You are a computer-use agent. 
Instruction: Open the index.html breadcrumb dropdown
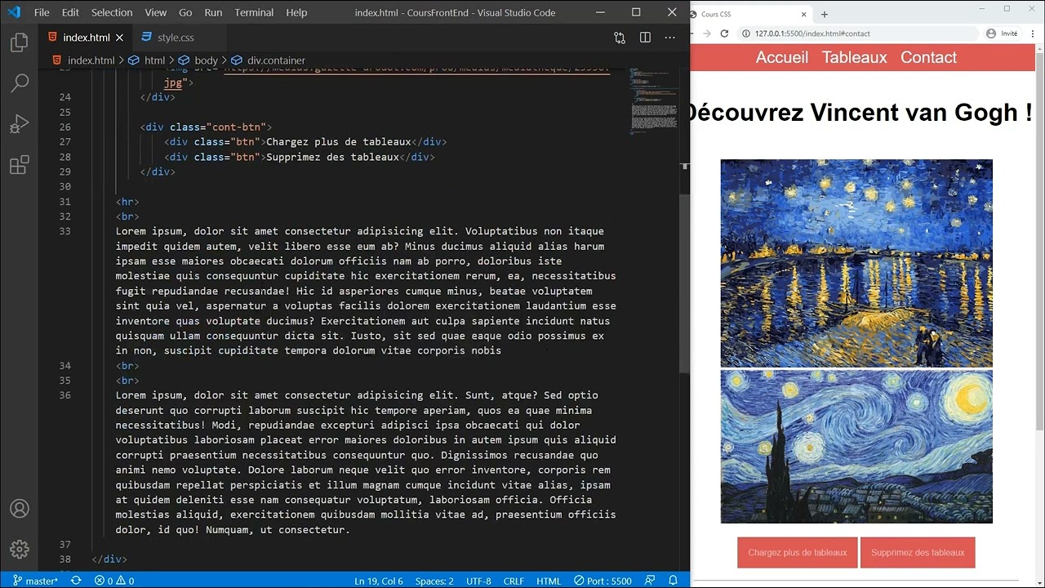point(84,60)
